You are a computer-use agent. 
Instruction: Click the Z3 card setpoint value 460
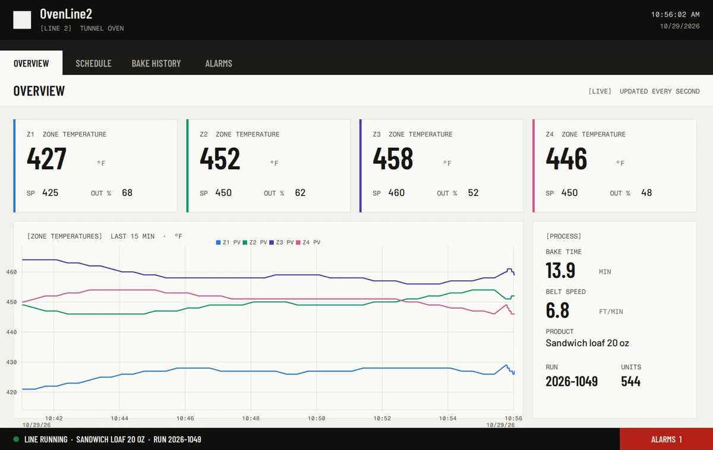pyautogui.click(x=396, y=193)
